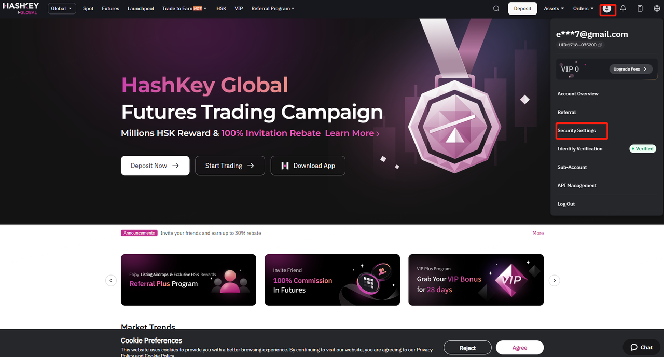The height and width of the screenshot is (357, 664).
Task: Click the mobile app download icon
Action: point(640,8)
